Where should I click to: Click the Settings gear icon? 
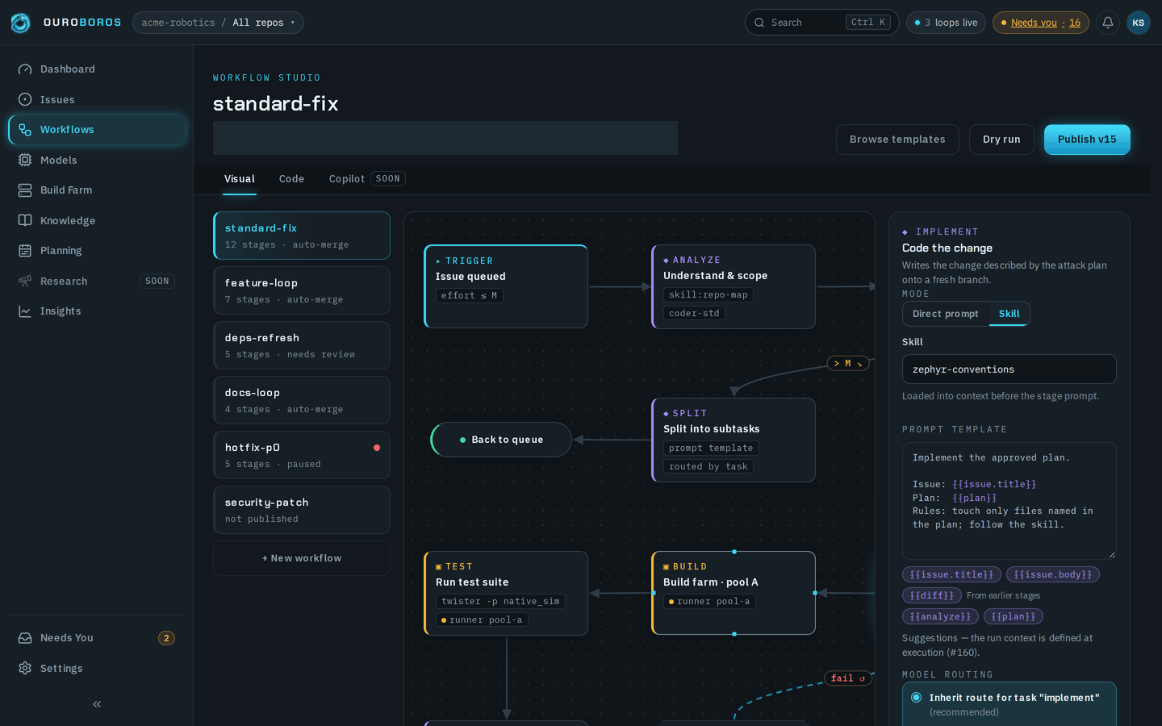coord(25,668)
